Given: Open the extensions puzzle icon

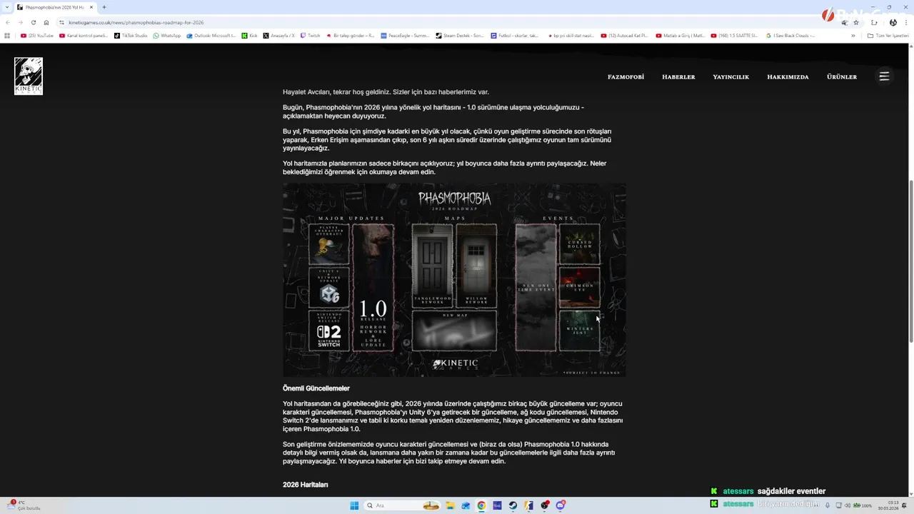Looking at the screenshot, I should (874, 22).
